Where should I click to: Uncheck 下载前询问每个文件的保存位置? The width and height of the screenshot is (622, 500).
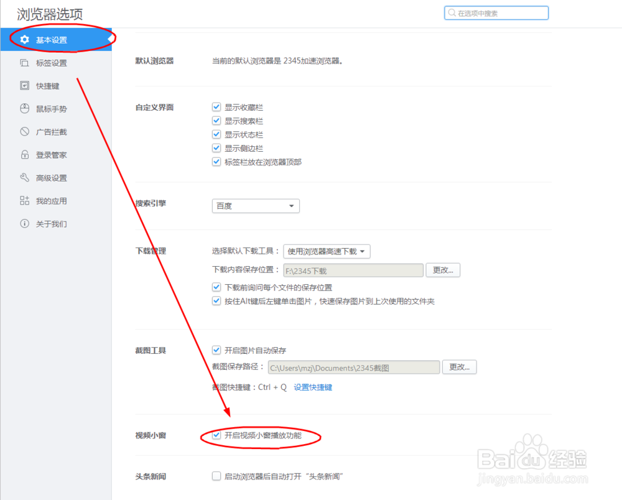(x=216, y=287)
